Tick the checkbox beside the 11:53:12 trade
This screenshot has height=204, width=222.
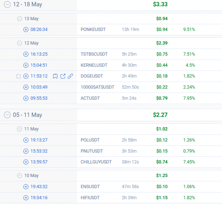19,76
